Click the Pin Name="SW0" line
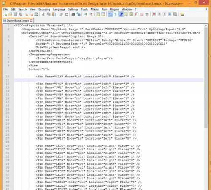Image resolution: width=211 pixels, height=190 pixels. (x=85, y=84)
